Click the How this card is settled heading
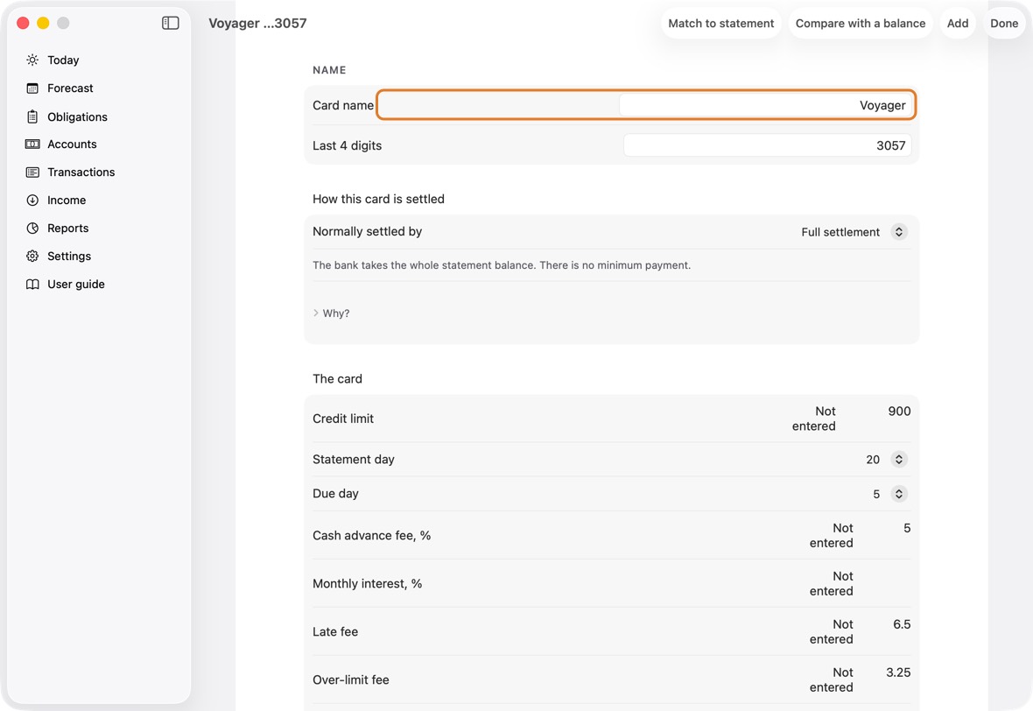The image size is (1033, 711). click(378, 199)
